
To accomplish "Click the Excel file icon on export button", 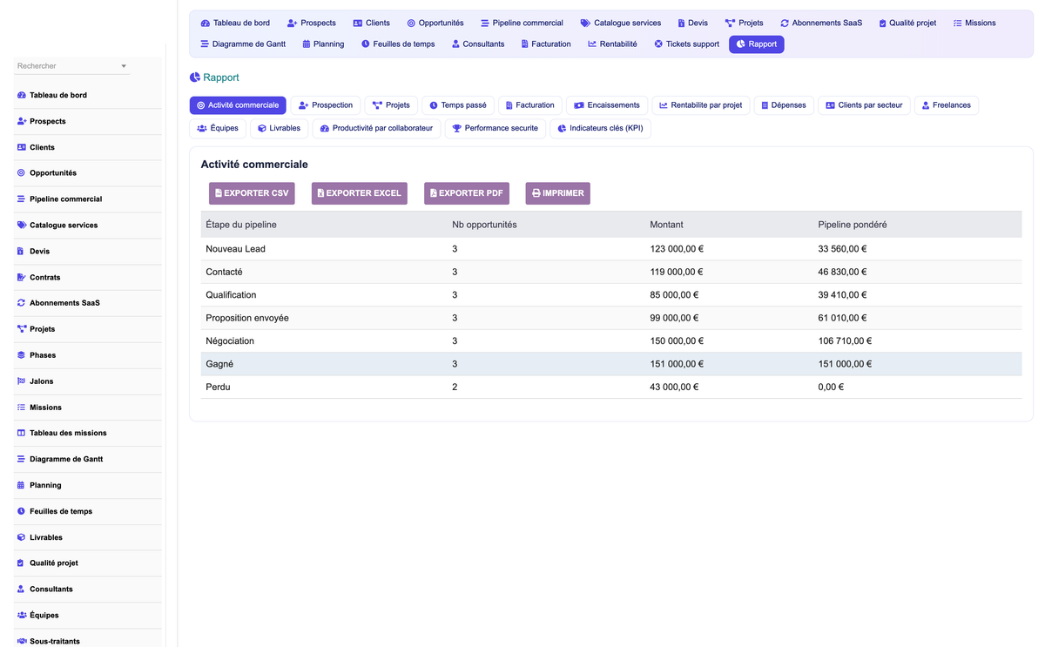I will tap(320, 193).
